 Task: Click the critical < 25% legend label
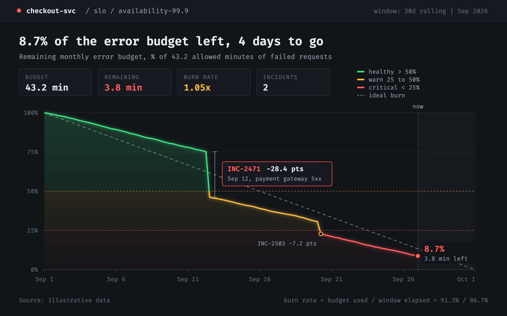click(x=394, y=87)
